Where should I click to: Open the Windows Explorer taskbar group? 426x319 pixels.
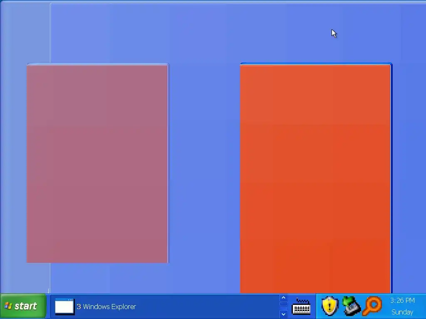coord(165,307)
